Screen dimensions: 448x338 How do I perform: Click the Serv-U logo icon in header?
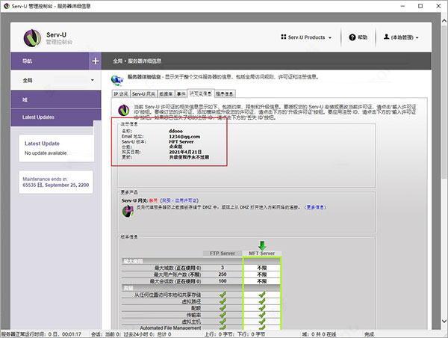tap(32, 37)
